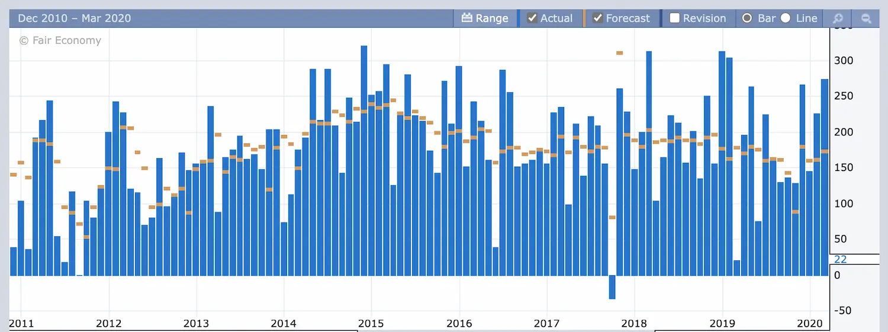The image size is (888, 332).
Task: Enable the Revision checkbox
Action: (675, 18)
